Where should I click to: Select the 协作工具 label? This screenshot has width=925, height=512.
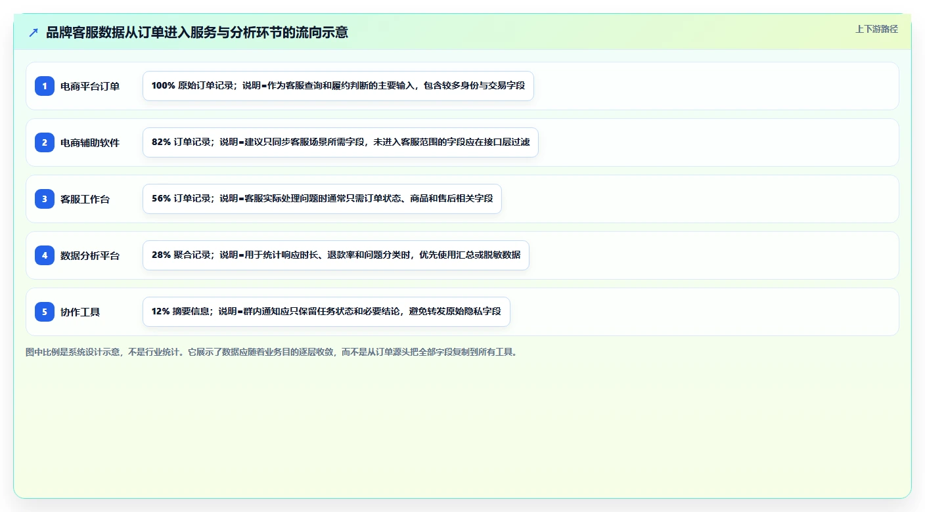point(80,312)
